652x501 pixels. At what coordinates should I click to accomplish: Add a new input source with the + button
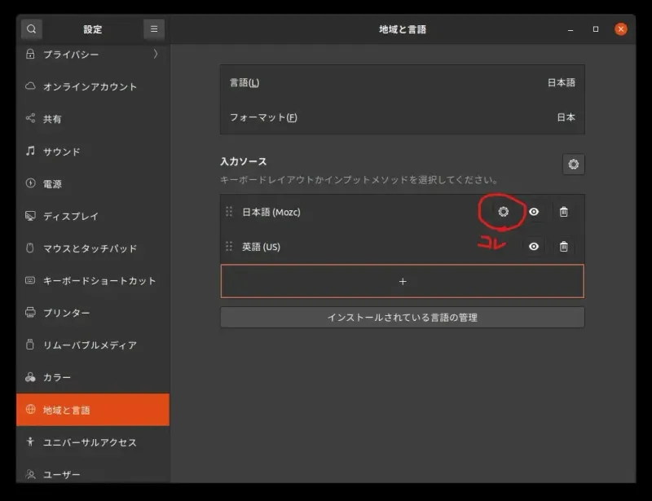pos(402,280)
